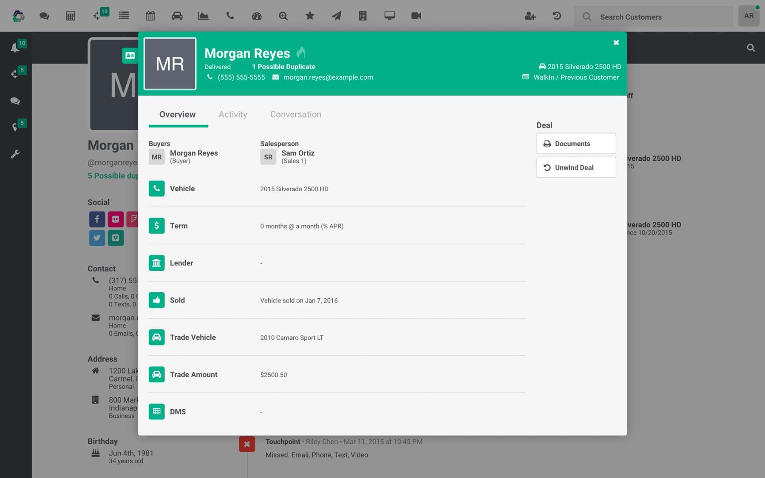
Task: Open notifications bell in left sidebar
Action: pos(15,48)
